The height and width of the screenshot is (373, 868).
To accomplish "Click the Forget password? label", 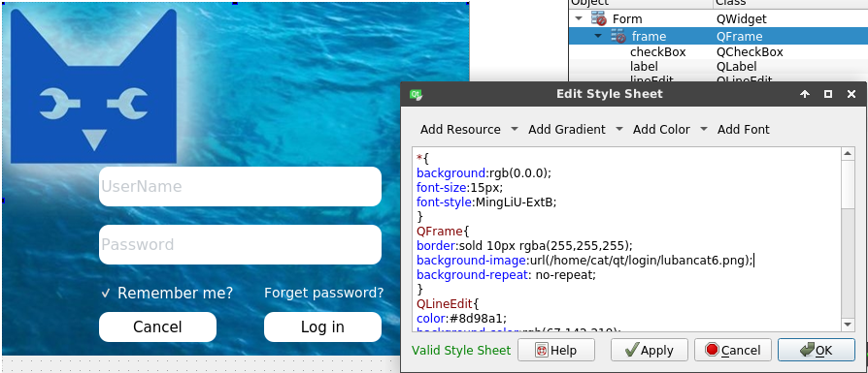I will 324,293.
